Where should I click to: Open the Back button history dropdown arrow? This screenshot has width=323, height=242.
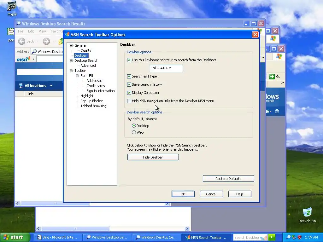38,41
